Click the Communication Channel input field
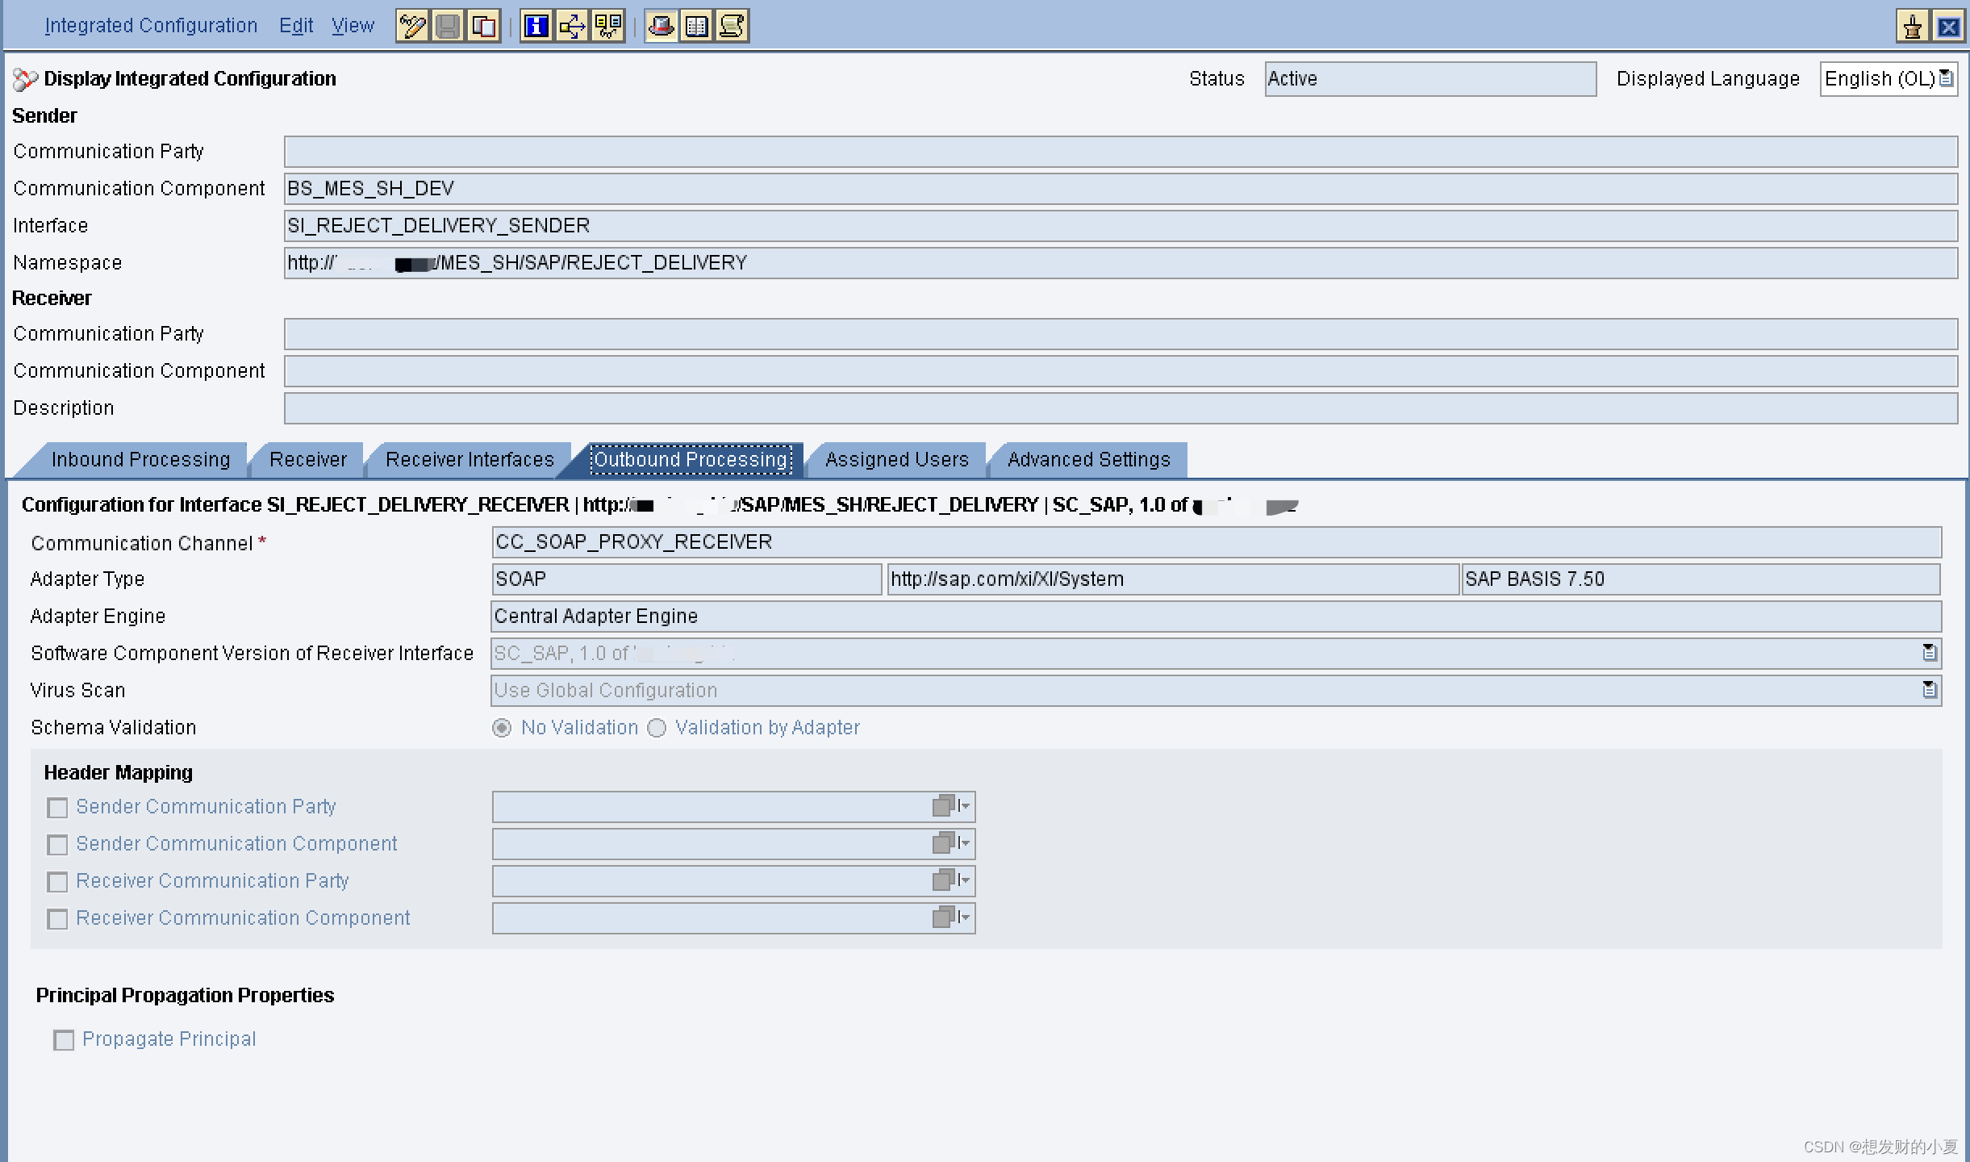The image size is (1970, 1162). click(1215, 542)
